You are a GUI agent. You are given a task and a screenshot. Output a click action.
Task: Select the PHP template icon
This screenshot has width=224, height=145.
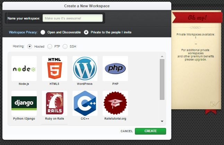(x=115, y=69)
